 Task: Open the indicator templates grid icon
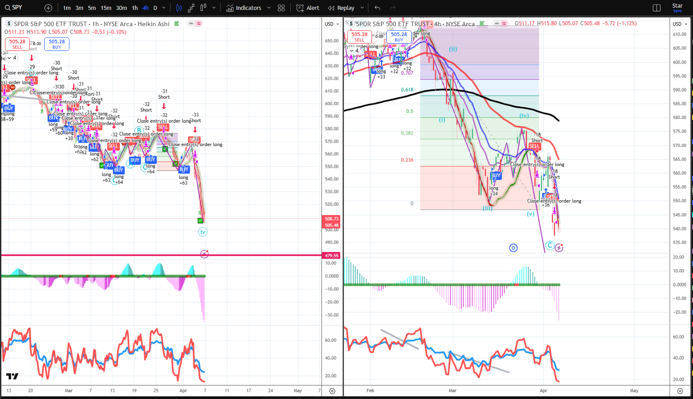pyautogui.click(x=281, y=8)
